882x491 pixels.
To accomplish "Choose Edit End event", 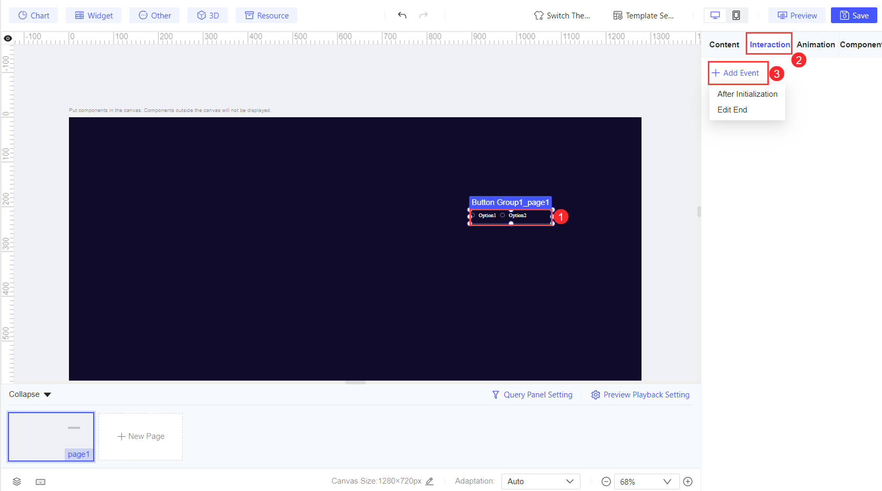I will [747, 110].
